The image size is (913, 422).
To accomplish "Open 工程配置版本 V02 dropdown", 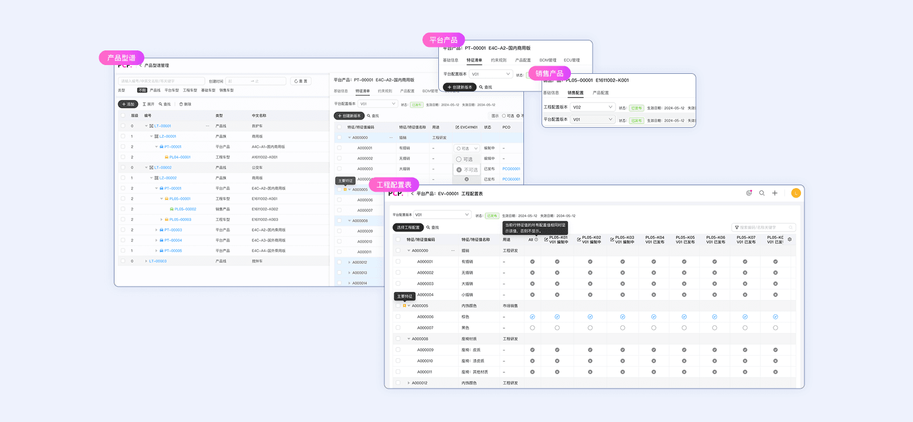I will click(592, 107).
